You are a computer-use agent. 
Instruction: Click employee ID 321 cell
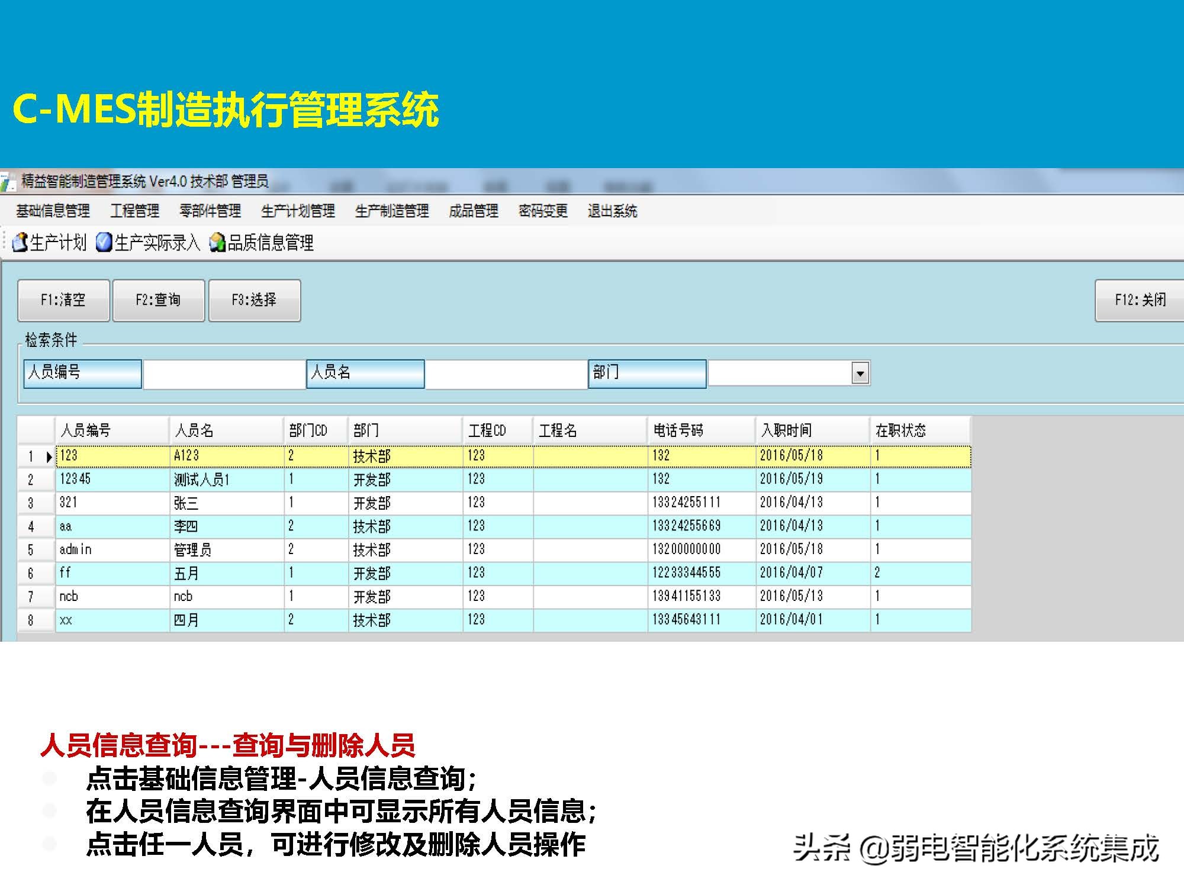pos(112,503)
